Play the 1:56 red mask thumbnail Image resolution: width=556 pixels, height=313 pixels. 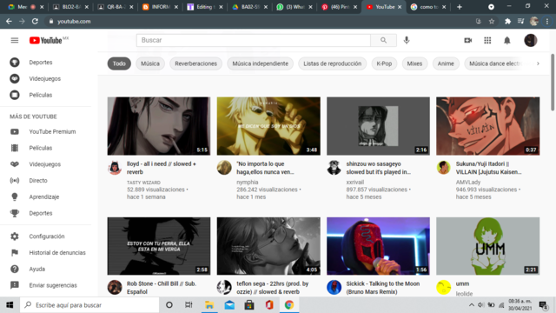pyautogui.click(x=378, y=246)
